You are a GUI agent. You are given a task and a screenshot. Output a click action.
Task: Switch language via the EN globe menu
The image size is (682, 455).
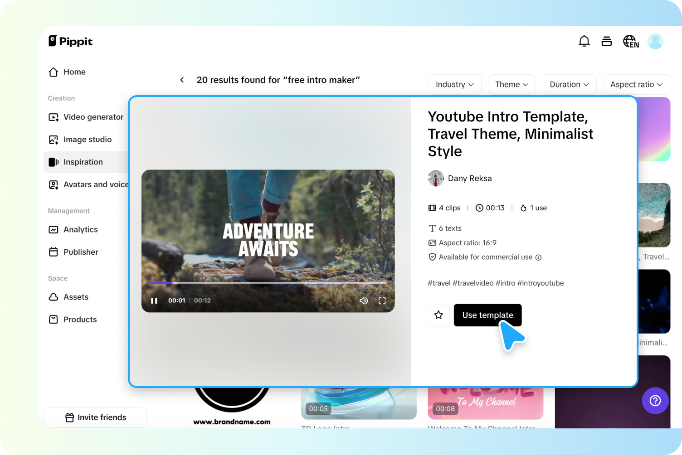(x=631, y=41)
